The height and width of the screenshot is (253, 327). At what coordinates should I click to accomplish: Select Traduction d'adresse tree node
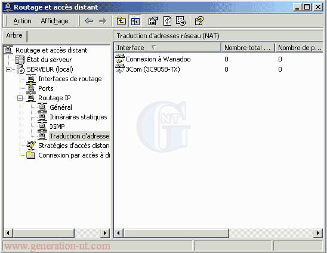pyautogui.click(x=79, y=136)
